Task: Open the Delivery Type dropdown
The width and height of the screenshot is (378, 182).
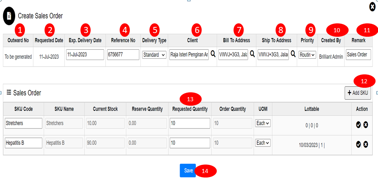Action: point(154,55)
